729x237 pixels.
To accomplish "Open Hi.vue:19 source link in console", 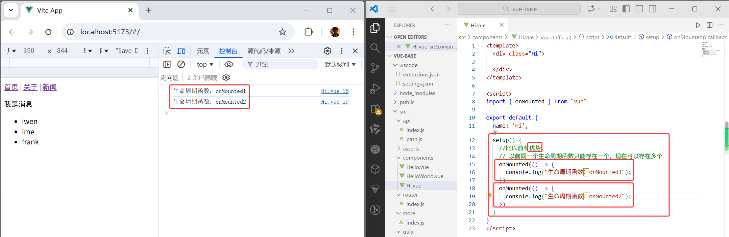I will [335, 102].
